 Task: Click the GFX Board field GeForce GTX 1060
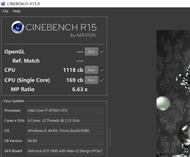(65, 151)
